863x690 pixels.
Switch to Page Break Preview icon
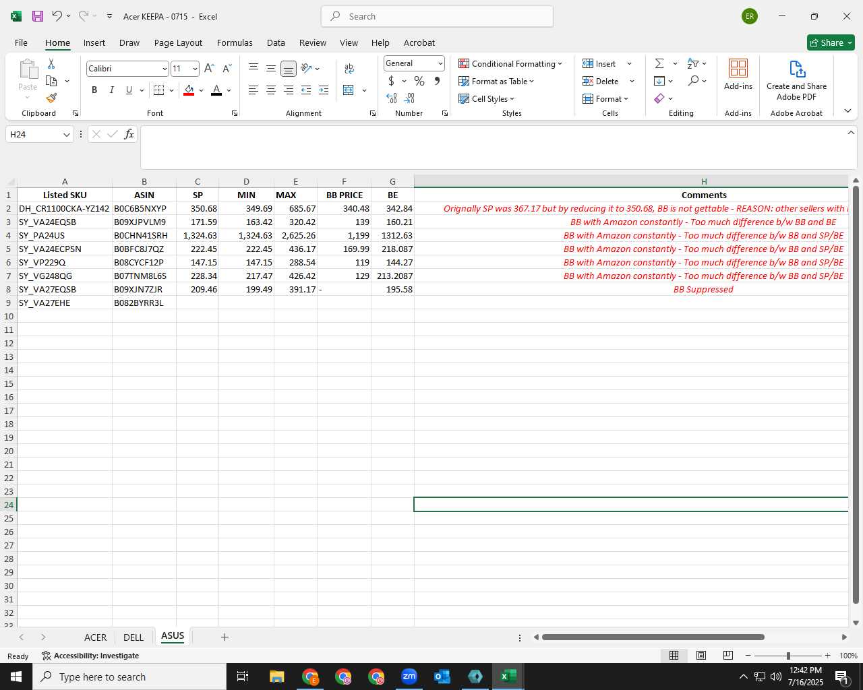point(728,656)
